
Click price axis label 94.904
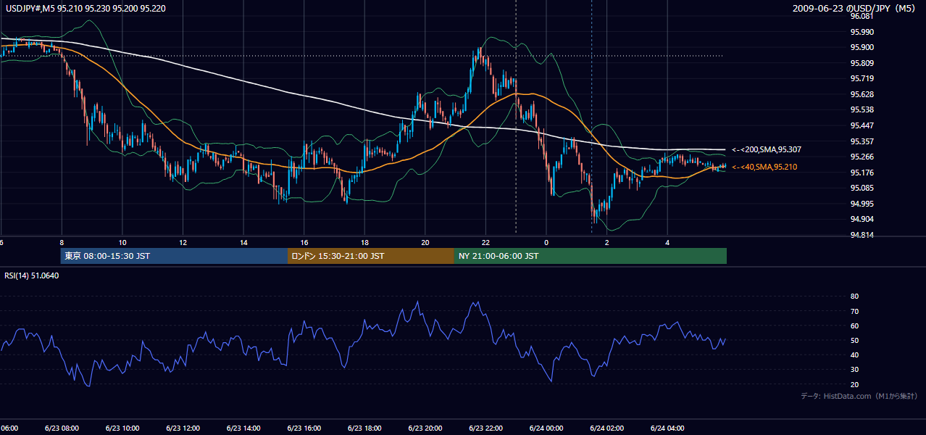point(864,219)
